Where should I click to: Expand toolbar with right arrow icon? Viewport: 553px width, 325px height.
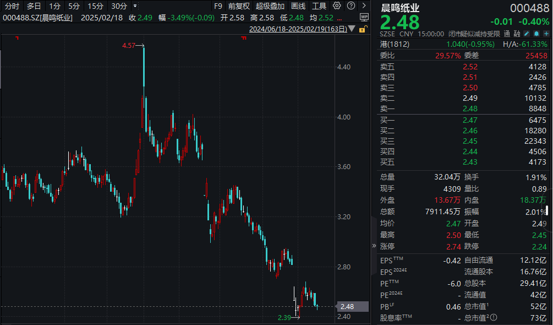364,6
